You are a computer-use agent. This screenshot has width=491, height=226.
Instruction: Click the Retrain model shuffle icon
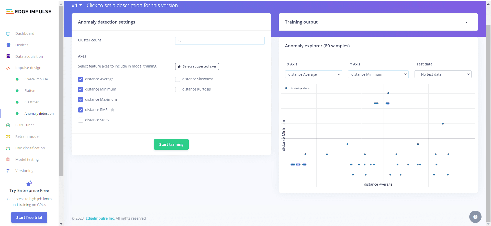8,137
